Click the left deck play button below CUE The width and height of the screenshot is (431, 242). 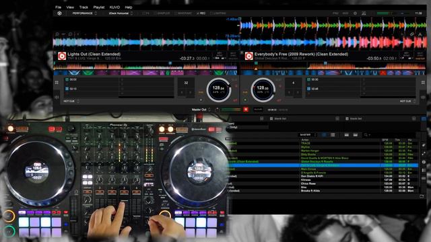[201, 100]
